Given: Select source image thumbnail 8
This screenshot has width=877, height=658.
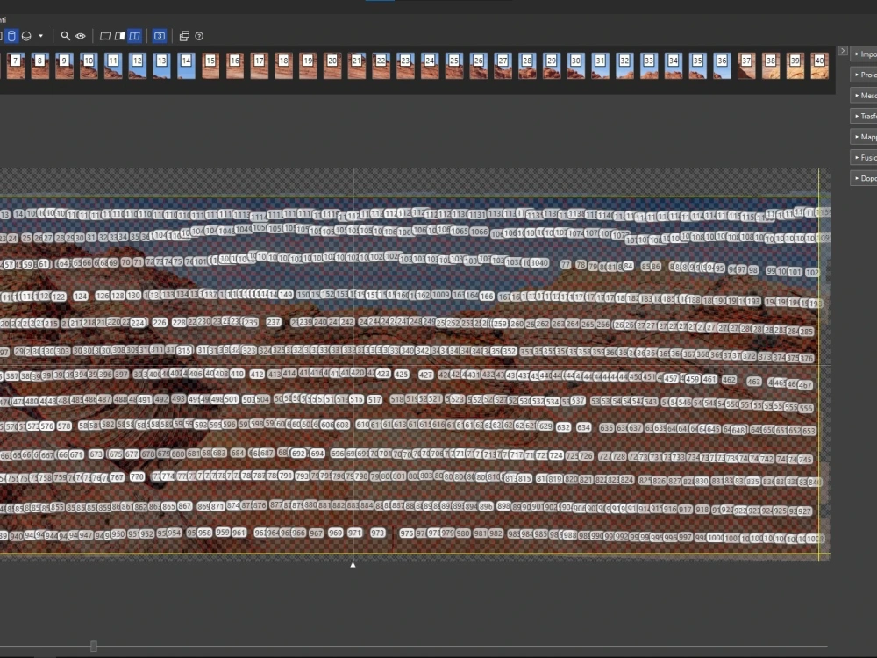Looking at the screenshot, I should 39,66.
